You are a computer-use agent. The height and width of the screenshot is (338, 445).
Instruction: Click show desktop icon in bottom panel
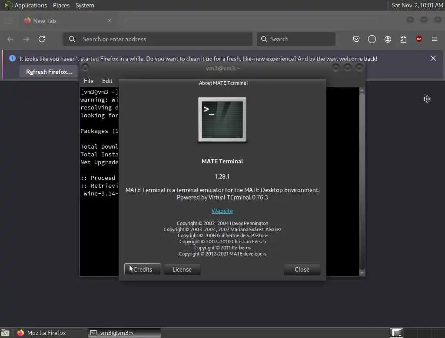tap(5, 333)
